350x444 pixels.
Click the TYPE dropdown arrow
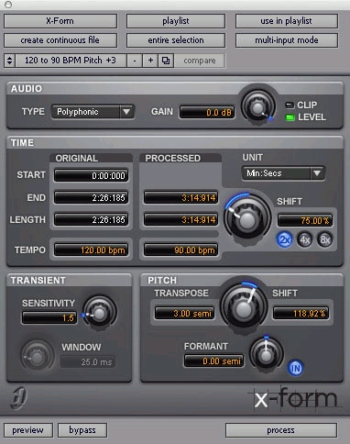[126, 112]
